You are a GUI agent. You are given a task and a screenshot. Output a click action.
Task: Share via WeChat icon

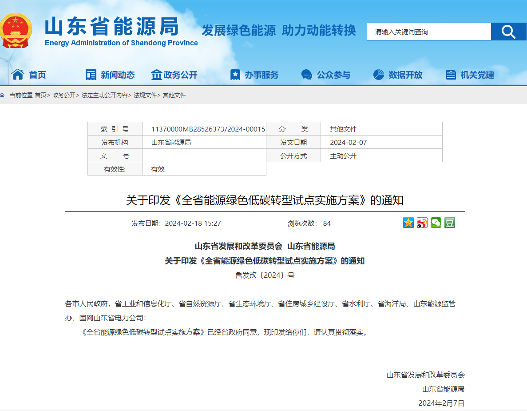pyautogui.click(x=436, y=223)
